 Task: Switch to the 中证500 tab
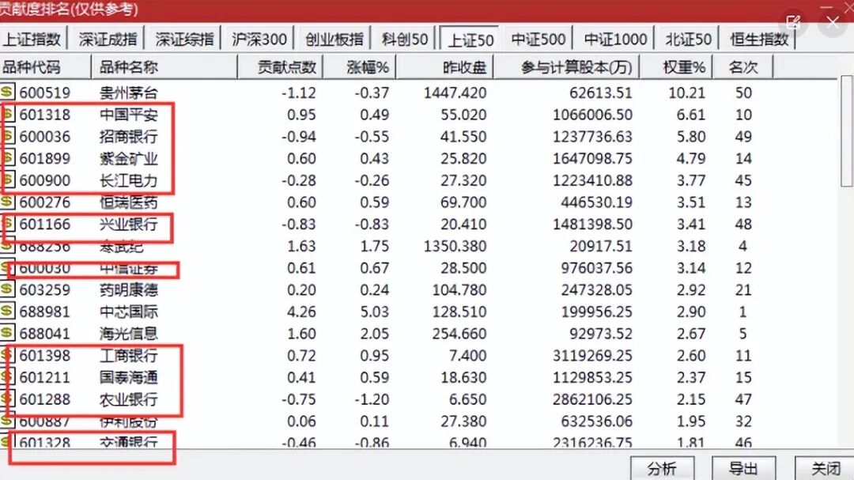(538, 40)
